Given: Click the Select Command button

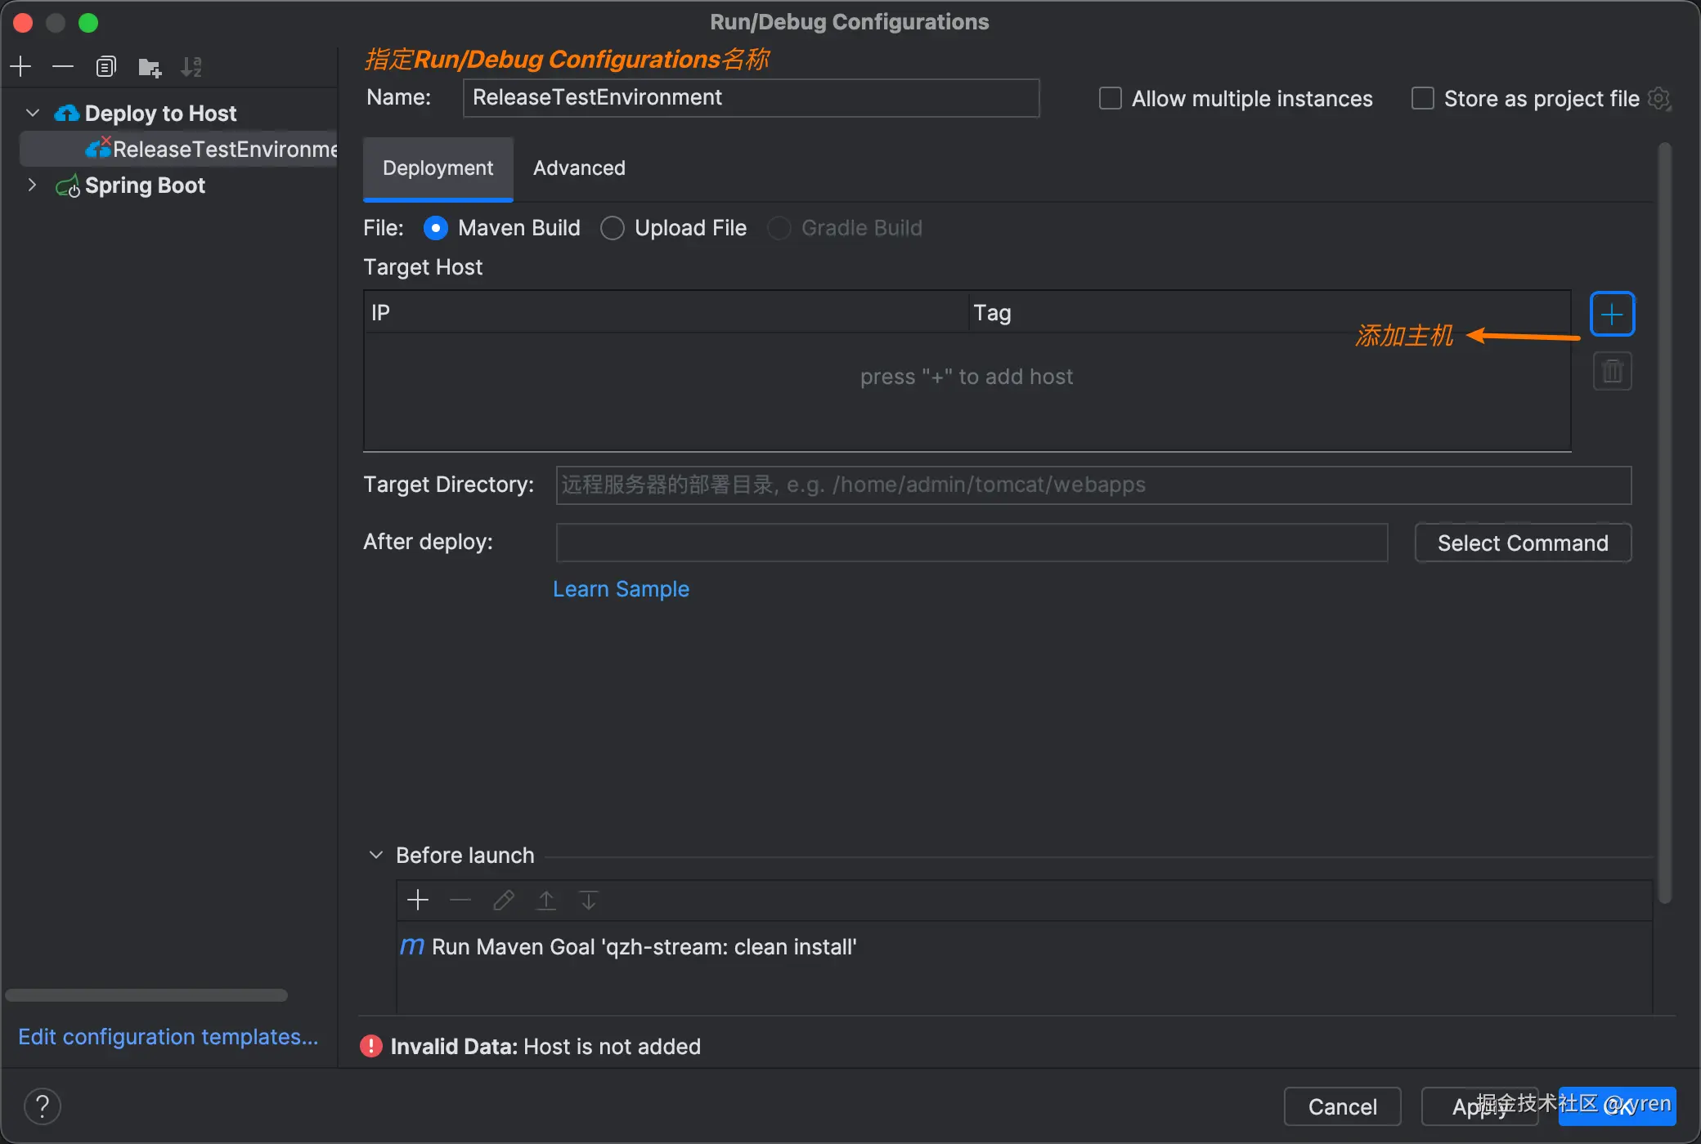Looking at the screenshot, I should pyautogui.click(x=1522, y=543).
